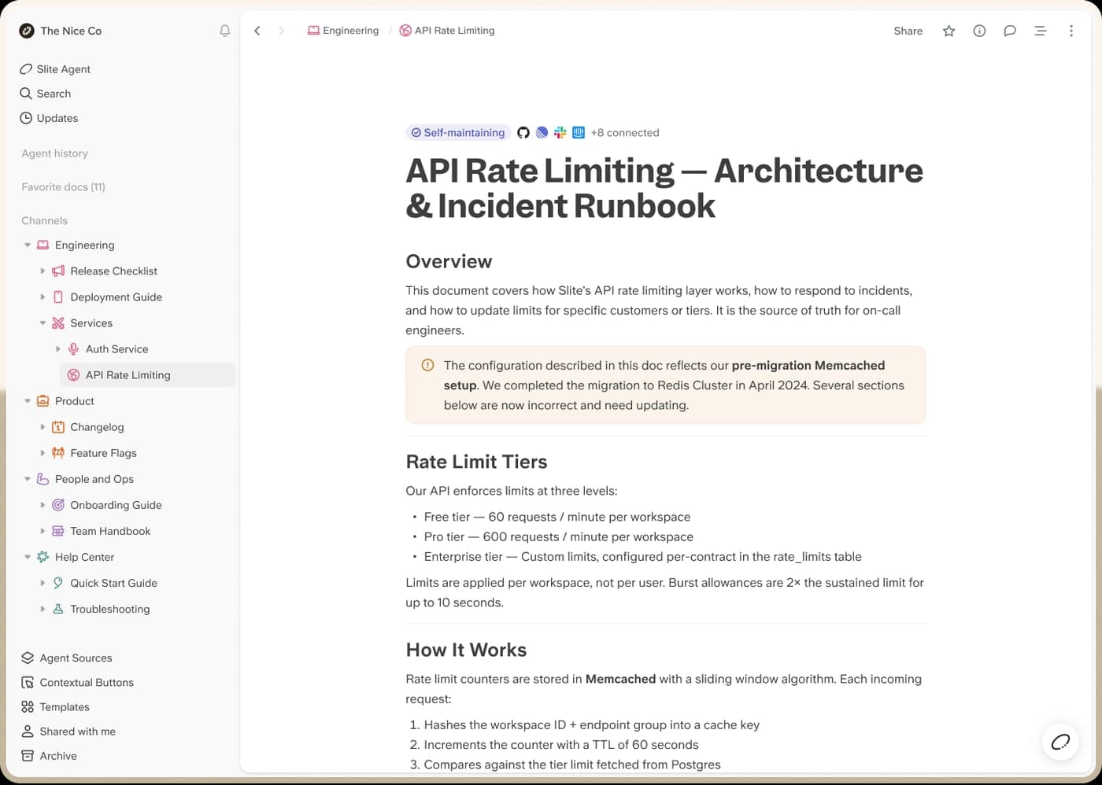This screenshot has height=785, width=1102.
Task: Open Agent Sources
Action: point(67,658)
